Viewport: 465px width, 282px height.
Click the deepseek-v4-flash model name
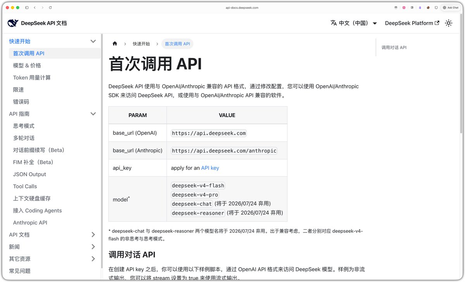pos(198,186)
